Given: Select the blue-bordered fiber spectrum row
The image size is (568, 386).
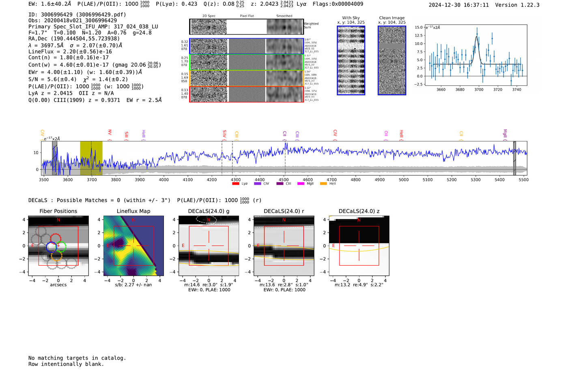Looking at the screenshot, I should [247, 46].
